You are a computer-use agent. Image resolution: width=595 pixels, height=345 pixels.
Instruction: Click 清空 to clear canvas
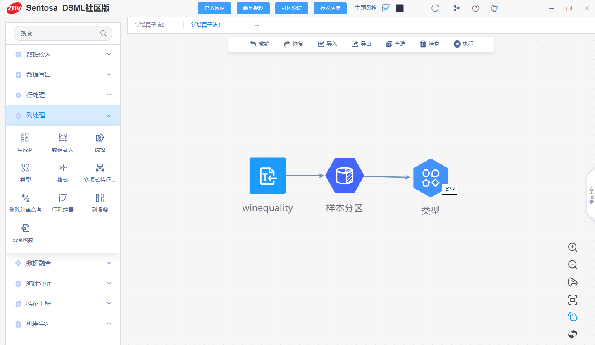pyautogui.click(x=430, y=44)
